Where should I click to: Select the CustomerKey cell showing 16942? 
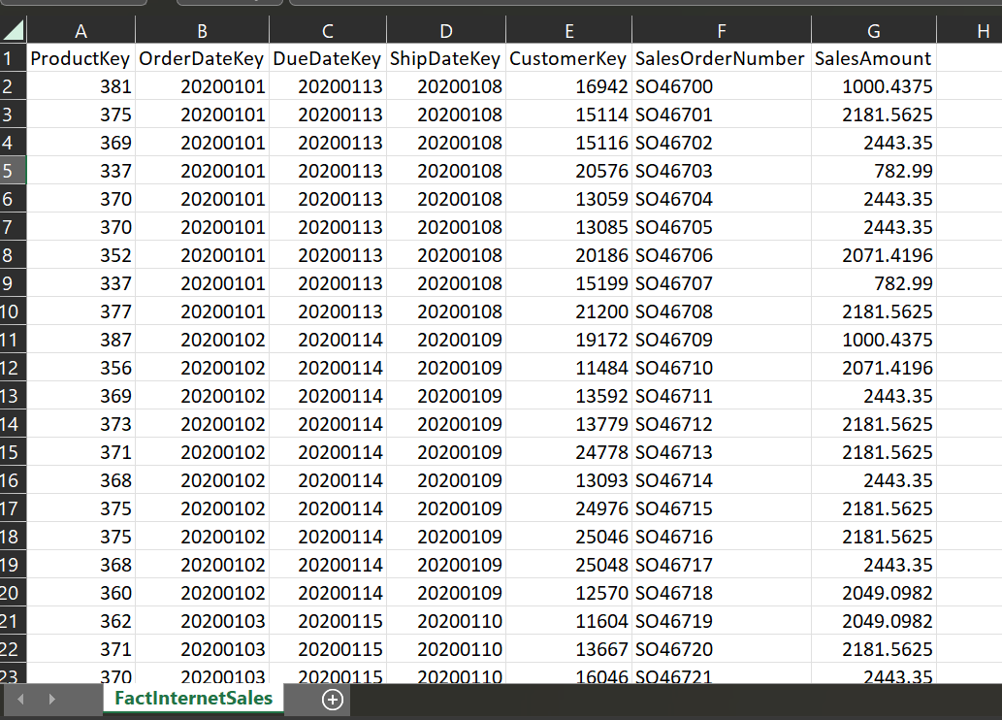(569, 86)
